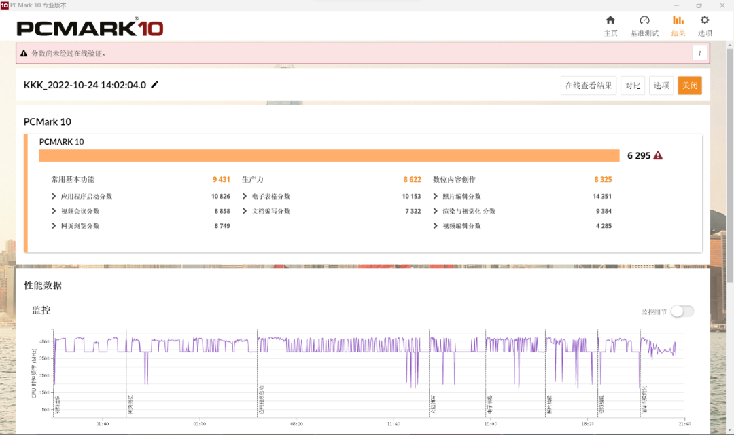The height and width of the screenshot is (435, 734).
Task: Click the 照片编辑 score value 14 351
Action: tap(602, 196)
